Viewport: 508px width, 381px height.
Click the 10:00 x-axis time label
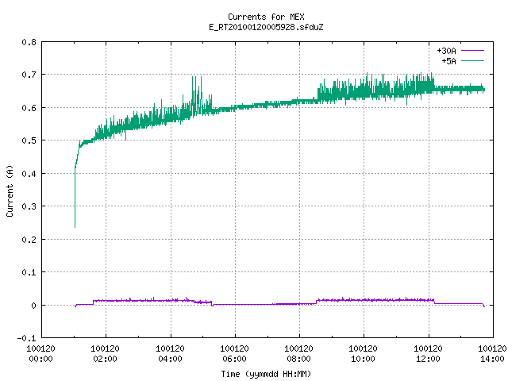pyautogui.click(x=364, y=359)
